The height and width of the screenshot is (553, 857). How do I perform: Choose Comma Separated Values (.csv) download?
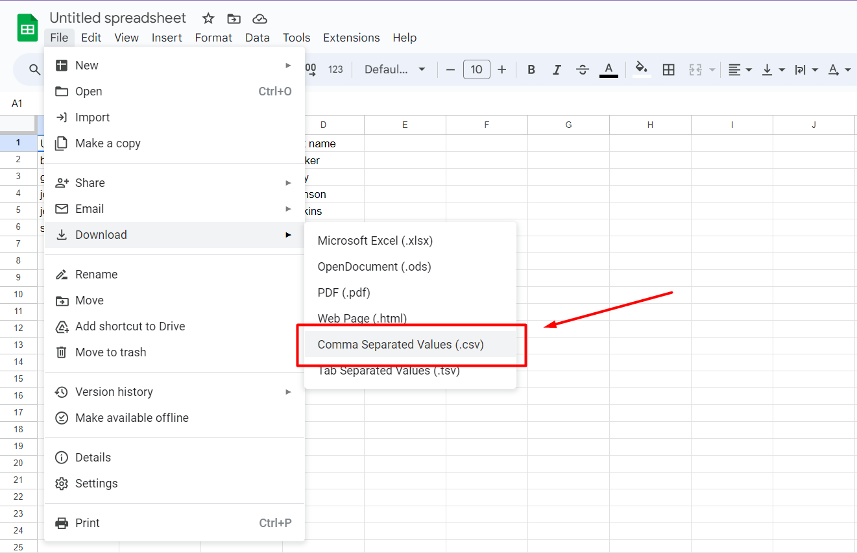click(x=400, y=345)
